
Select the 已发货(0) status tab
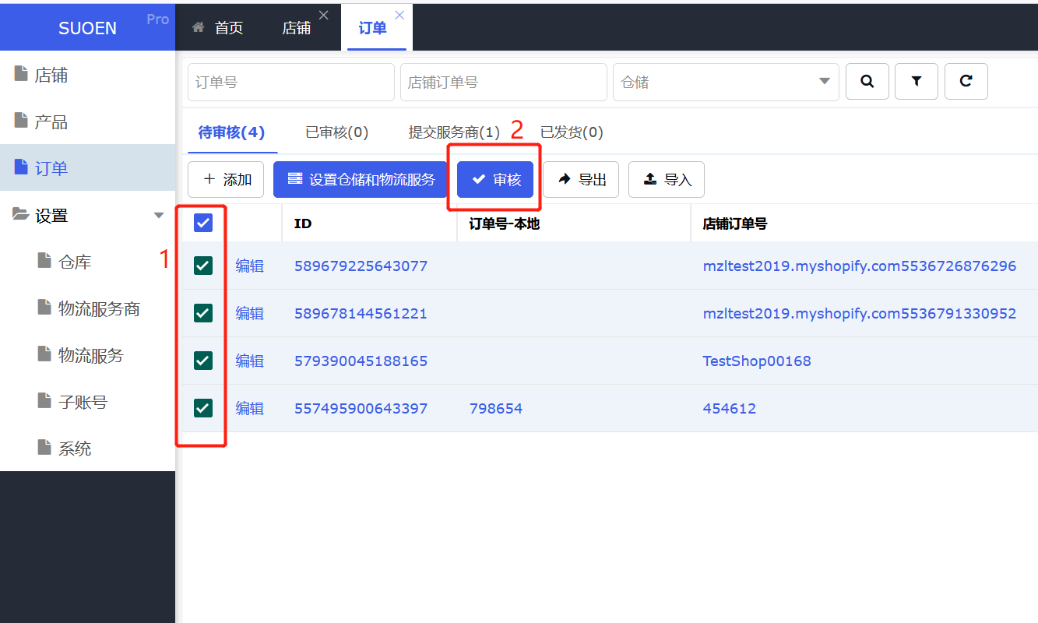point(572,132)
